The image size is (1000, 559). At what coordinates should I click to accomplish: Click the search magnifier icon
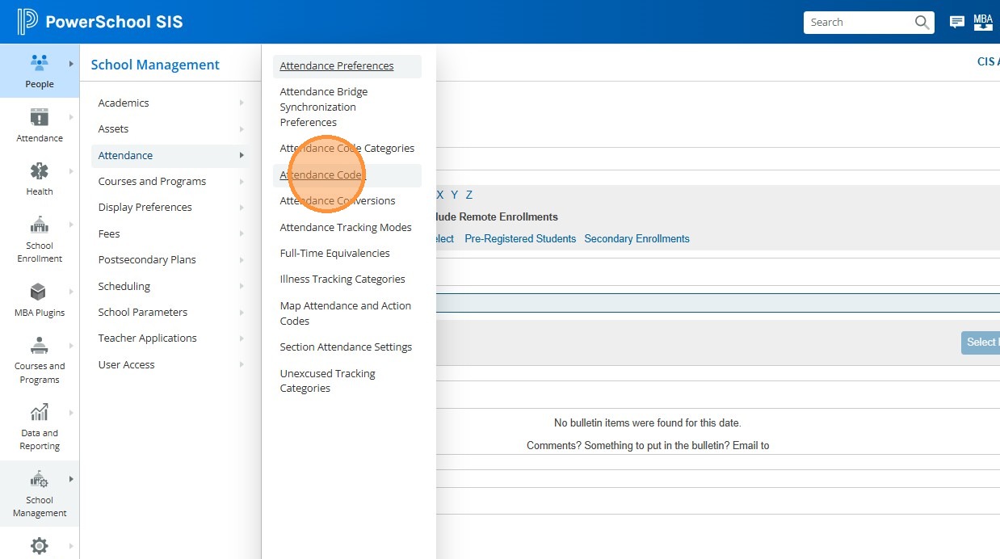pos(922,23)
